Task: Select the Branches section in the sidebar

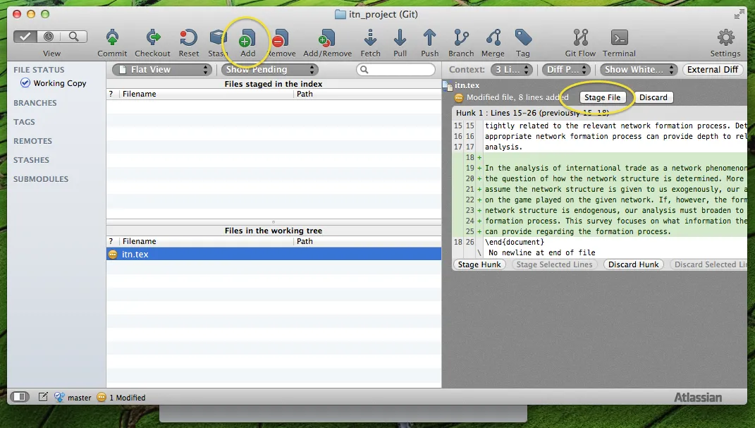Action: point(35,102)
